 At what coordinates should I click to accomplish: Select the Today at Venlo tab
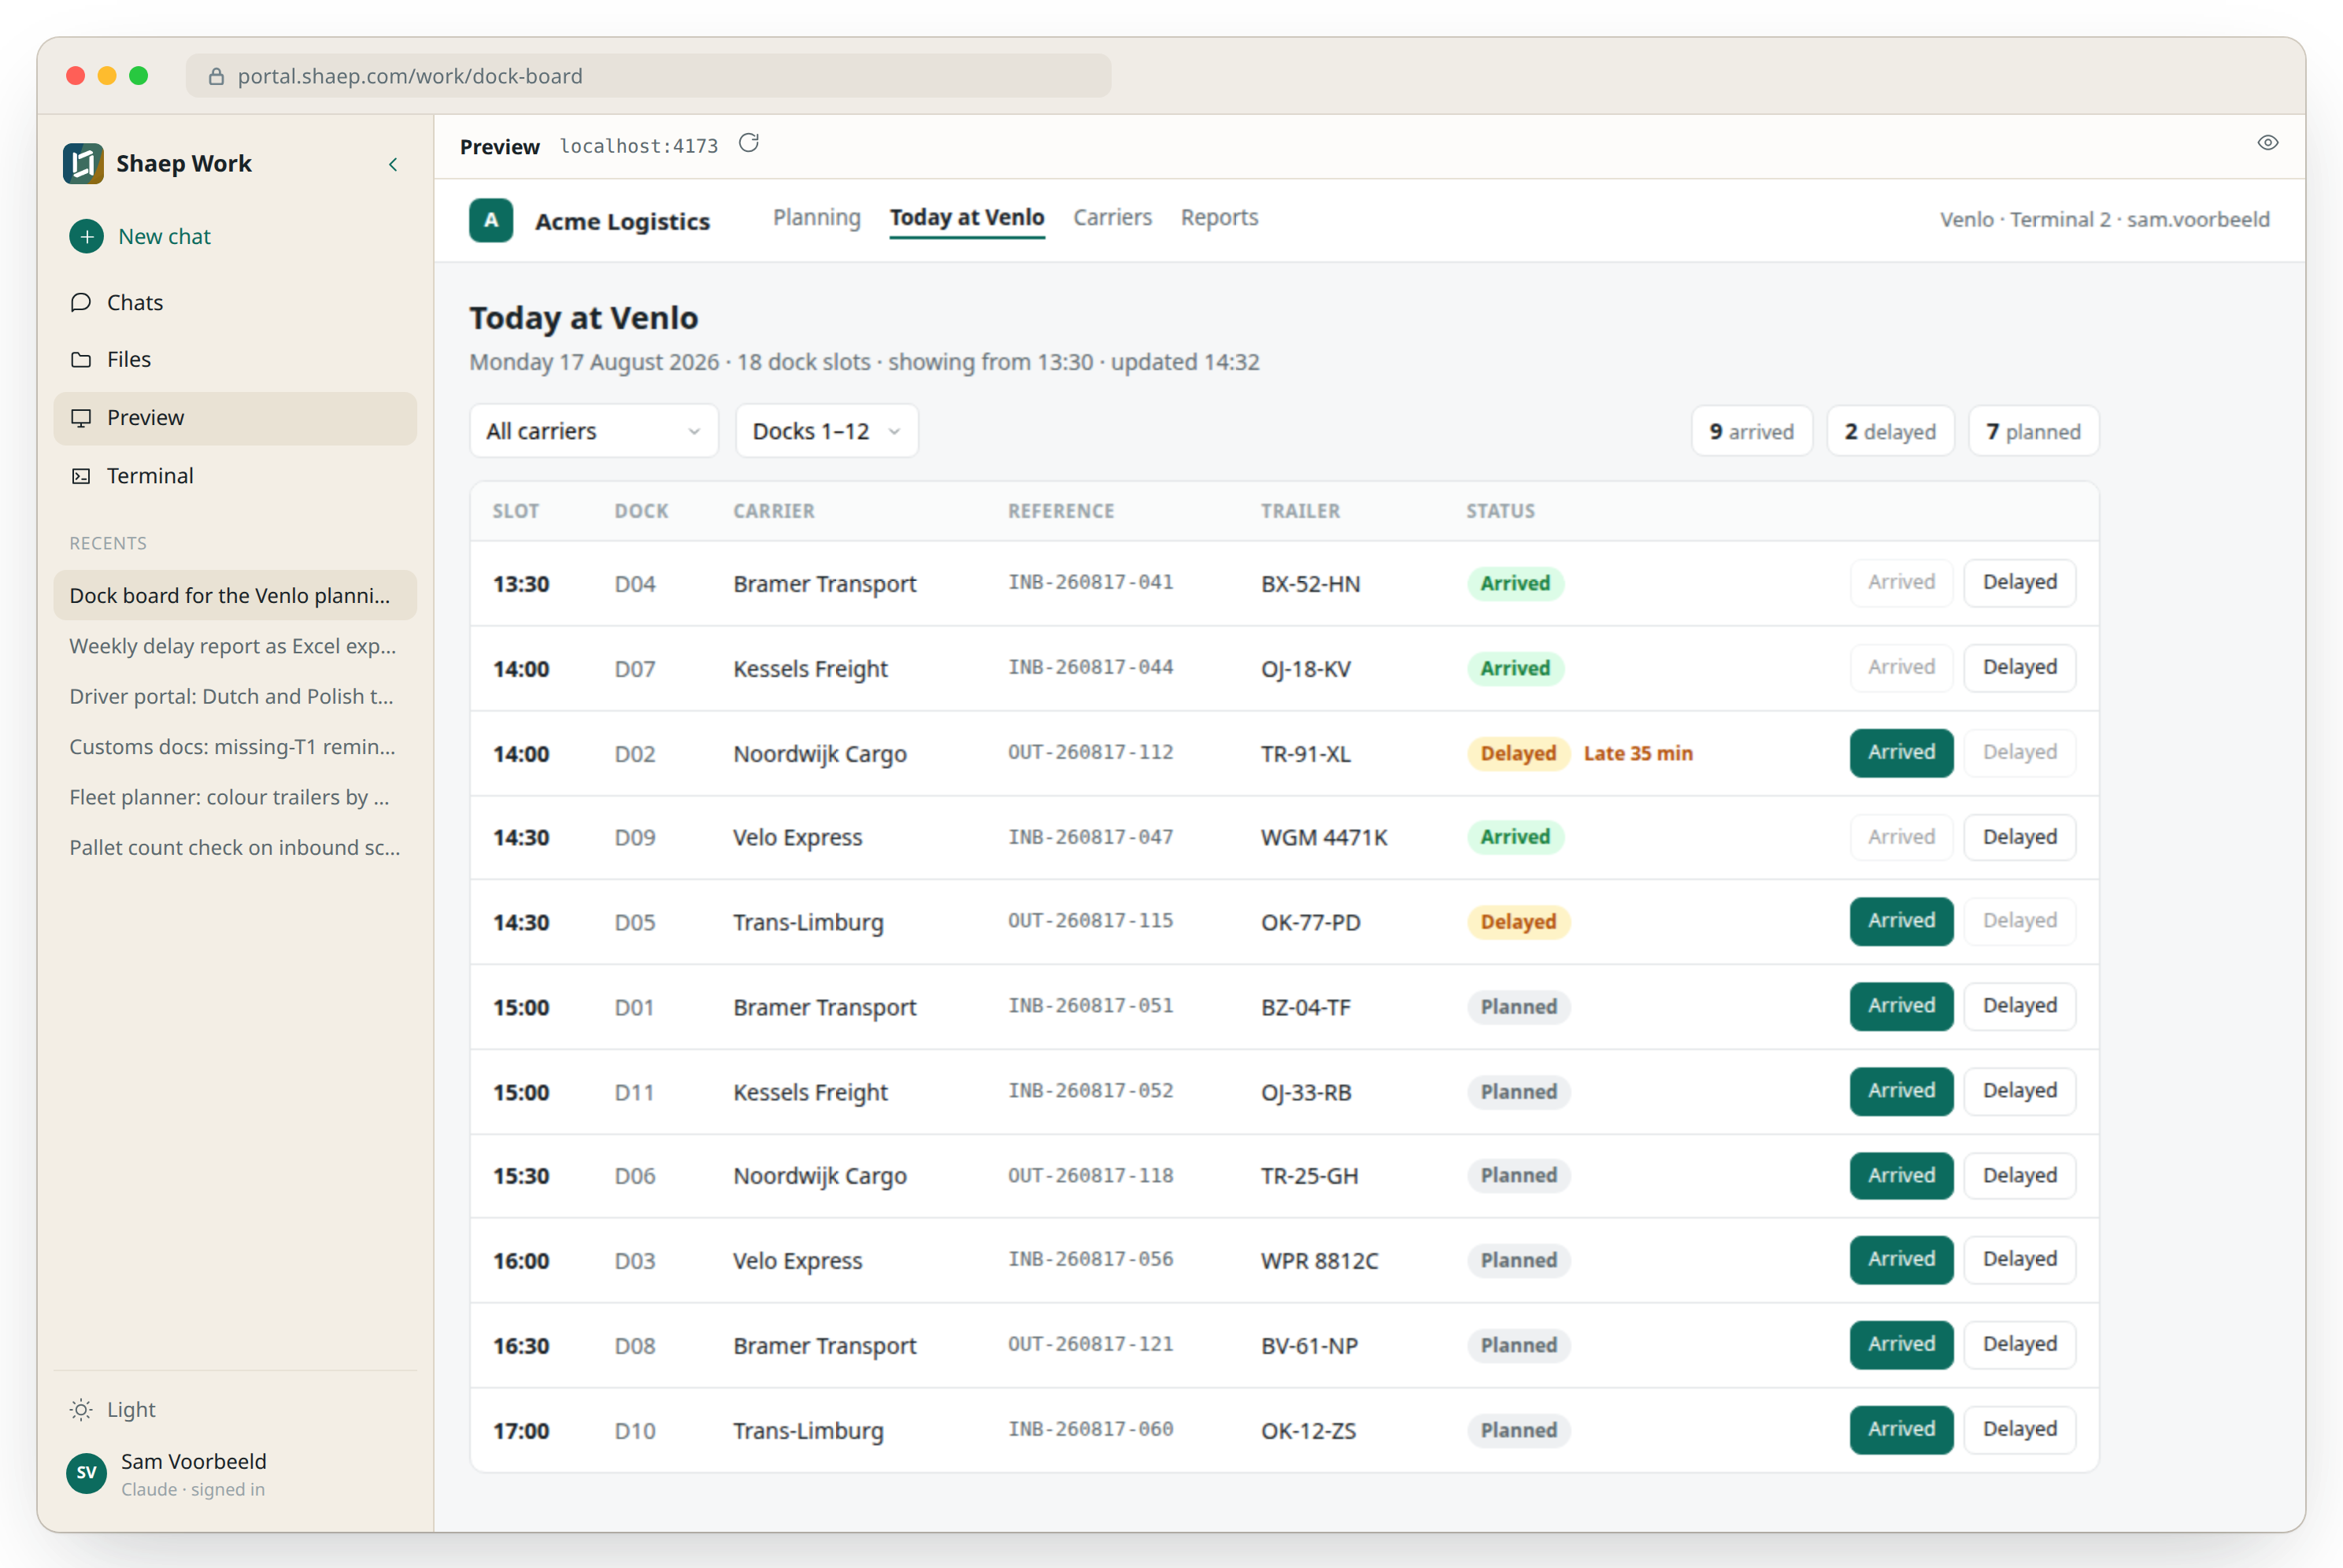coord(967,217)
